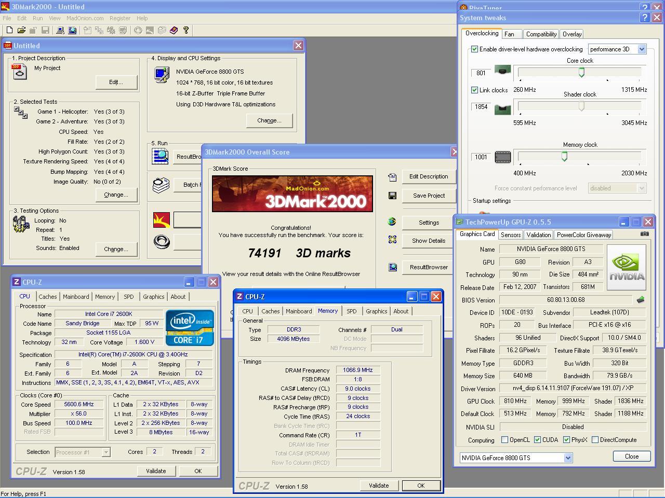Viewport: 665px width, 498px height.
Task: Switch to the Fan tab in RivaTuner
Action: click(x=509, y=34)
